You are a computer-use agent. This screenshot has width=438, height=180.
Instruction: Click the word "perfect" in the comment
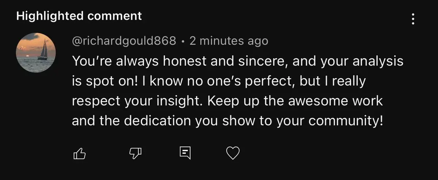tap(269, 81)
